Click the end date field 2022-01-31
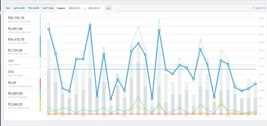The height and width of the screenshot is (126, 267). (x=94, y=8)
